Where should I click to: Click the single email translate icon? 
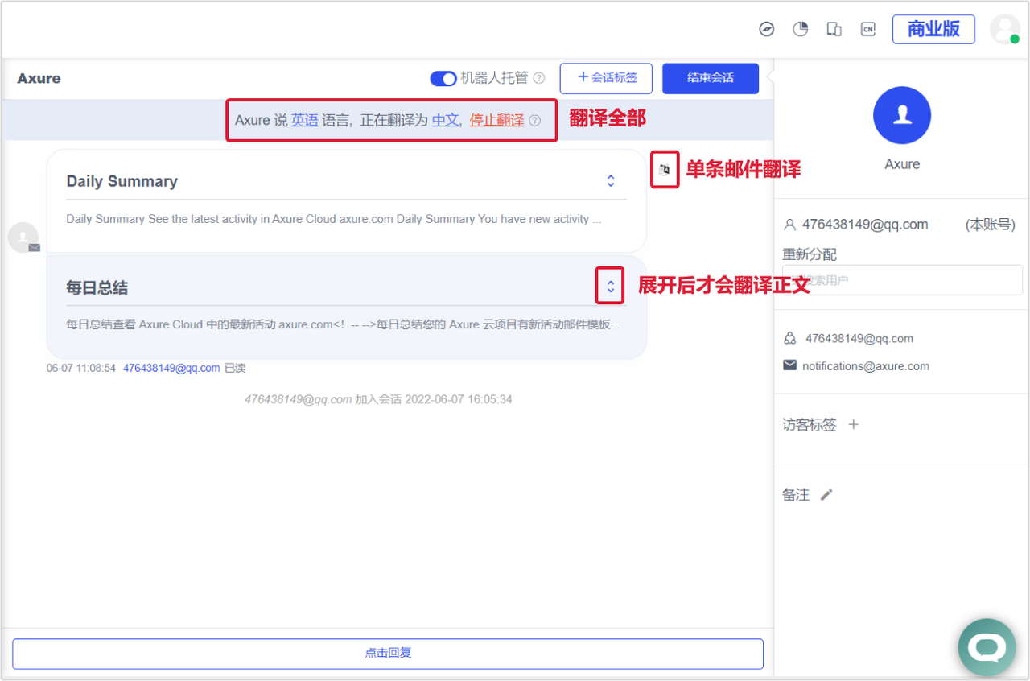pos(665,170)
